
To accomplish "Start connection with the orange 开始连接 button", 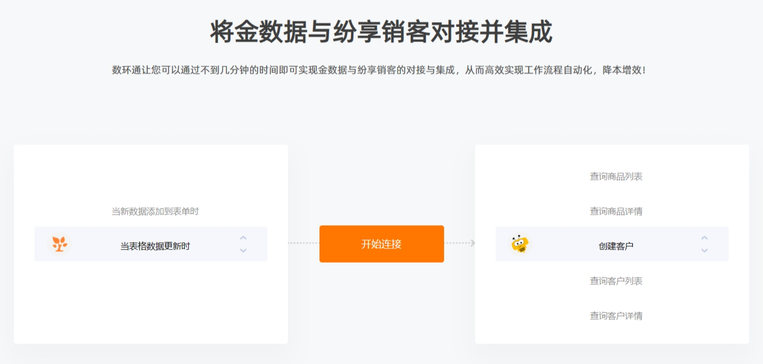I will click(381, 244).
